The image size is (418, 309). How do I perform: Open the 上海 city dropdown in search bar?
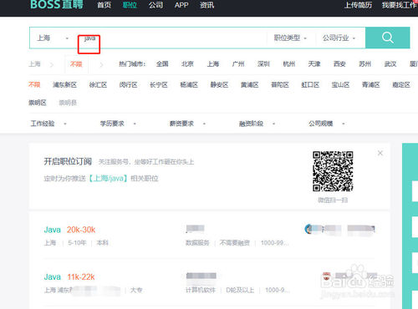(53, 38)
